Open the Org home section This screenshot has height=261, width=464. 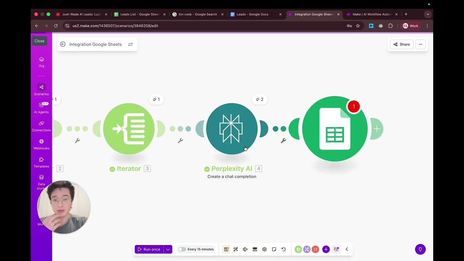click(x=41, y=62)
